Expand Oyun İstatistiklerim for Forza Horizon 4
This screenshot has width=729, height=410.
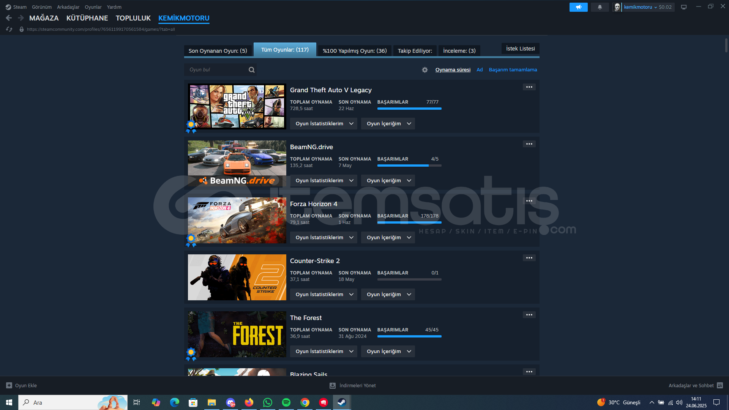tap(323, 238)
